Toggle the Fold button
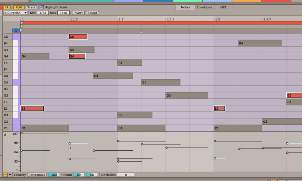The image size is (302, 181). point(19,7)
